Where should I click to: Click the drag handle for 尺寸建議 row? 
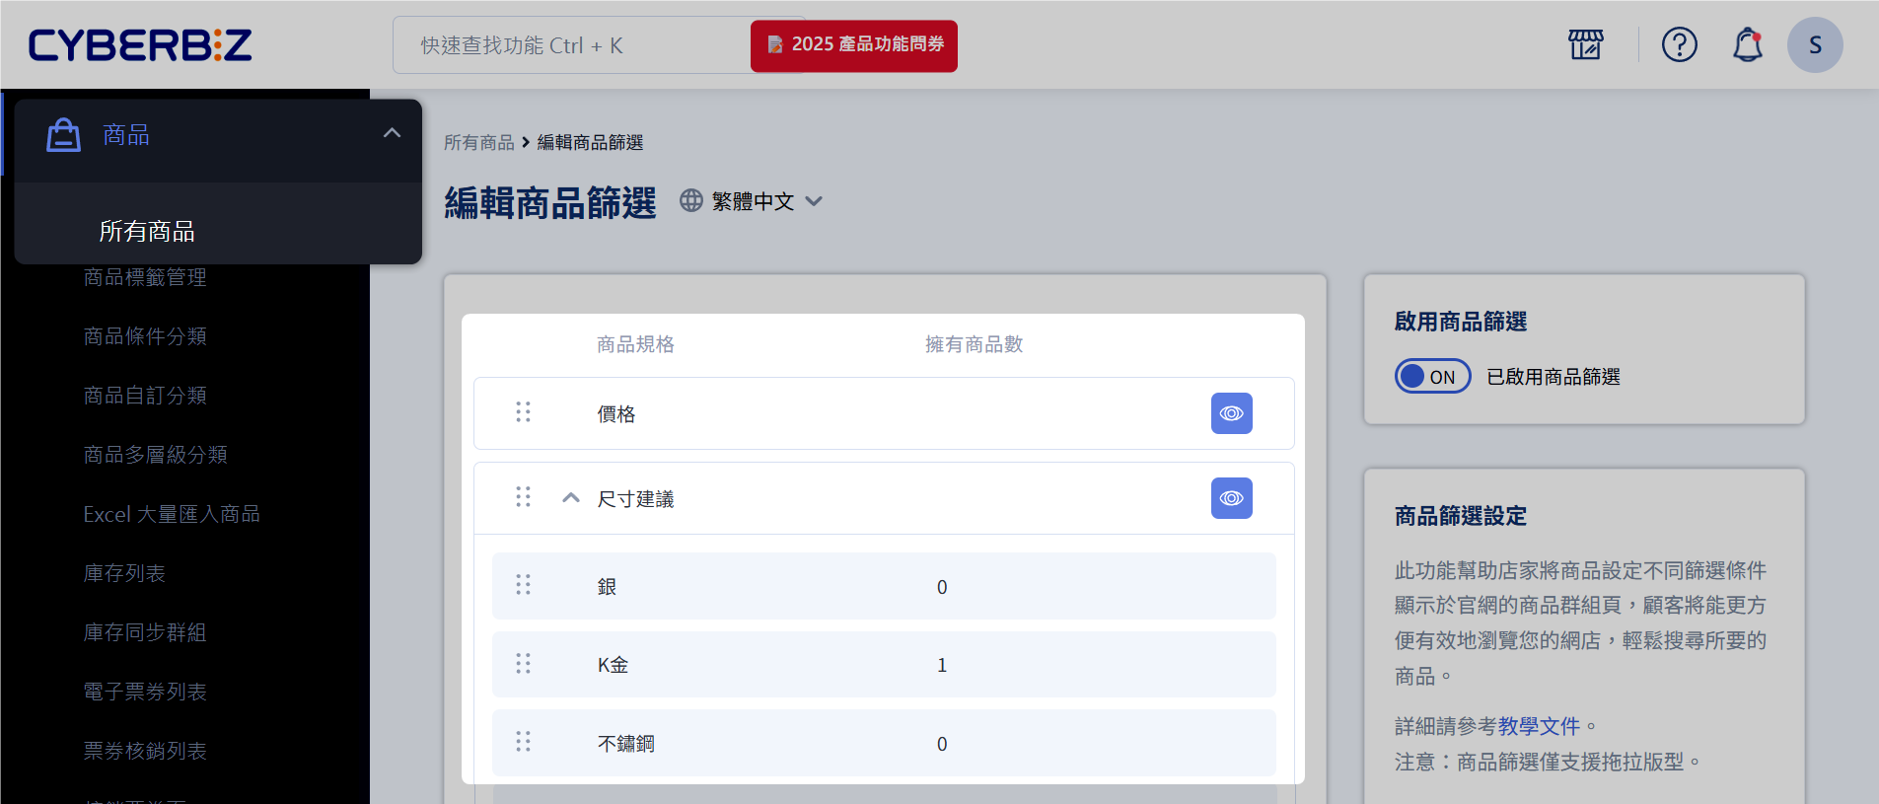pyautogui.click(x=523, y=497)
